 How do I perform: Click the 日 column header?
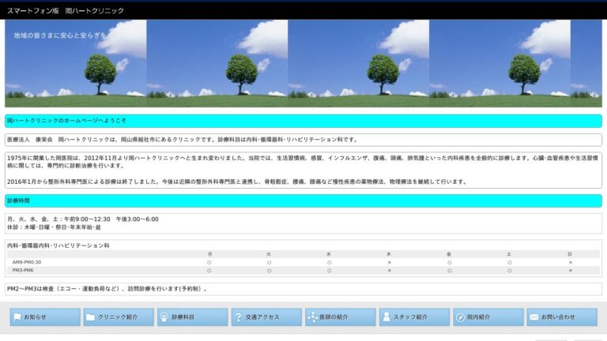tap(570, 254)
